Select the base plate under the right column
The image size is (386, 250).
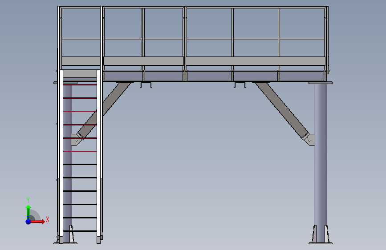tap(321, 243)
